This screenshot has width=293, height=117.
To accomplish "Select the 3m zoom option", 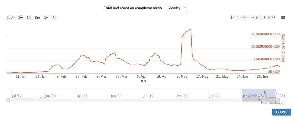I will tap(37, 18).
